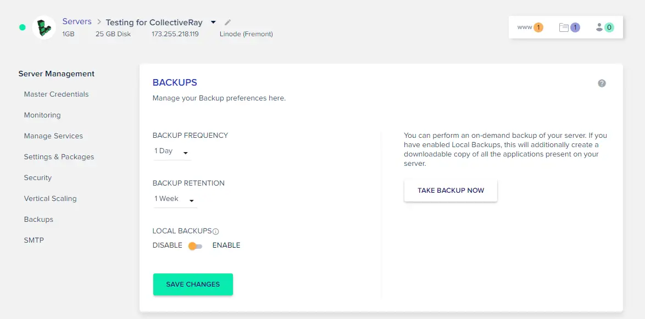This screenshot has height=319, width=645.
Task: Click the ENABLE label
Action: [x=226, y=245]
